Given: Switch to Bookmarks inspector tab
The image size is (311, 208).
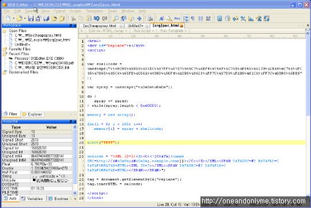Looking at the screenshot, I should tap(59, 198).
